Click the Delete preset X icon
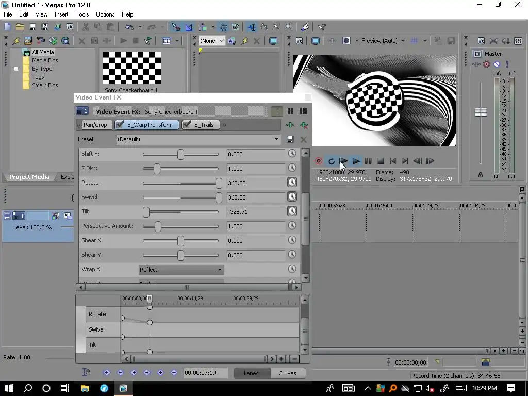This screenshot has width=528, height=396. pos(303,139)
